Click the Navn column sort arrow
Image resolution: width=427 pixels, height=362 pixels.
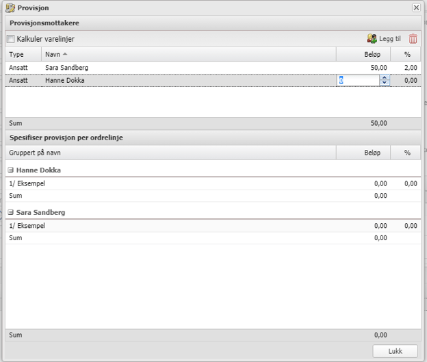point(65,54)
